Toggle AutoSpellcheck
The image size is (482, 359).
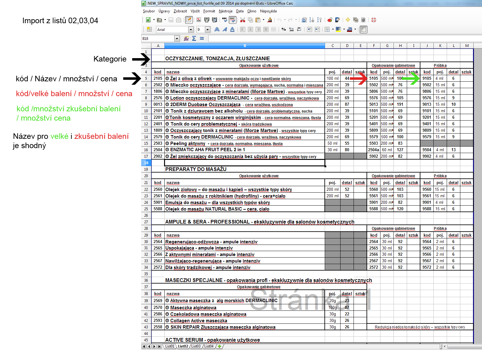tap(232, 20)
